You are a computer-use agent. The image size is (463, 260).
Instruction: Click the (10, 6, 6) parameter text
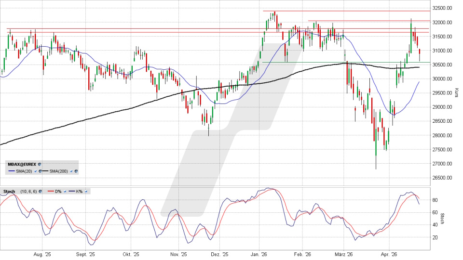click(28, 191)
